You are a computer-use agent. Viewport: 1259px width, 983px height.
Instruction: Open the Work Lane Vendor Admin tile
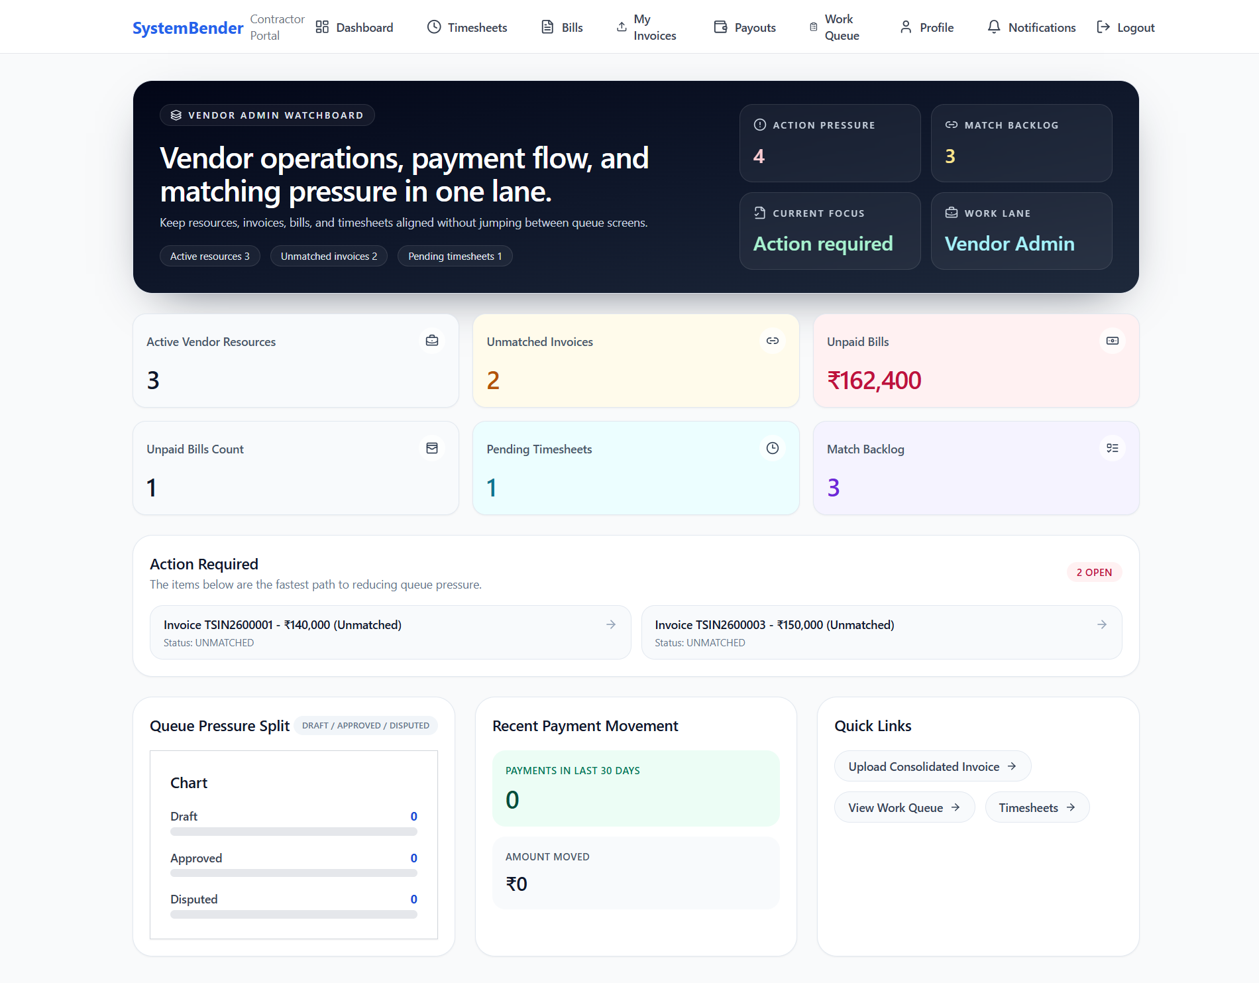click(1021, 231)
